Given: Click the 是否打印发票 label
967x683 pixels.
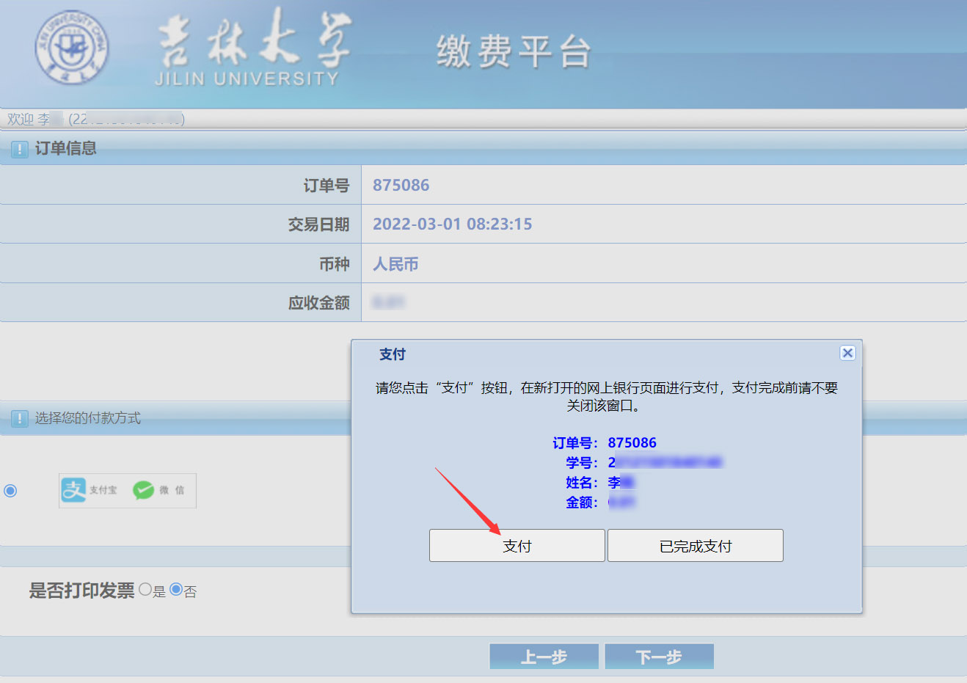Looking at the screenshot, I should [81, 591].
